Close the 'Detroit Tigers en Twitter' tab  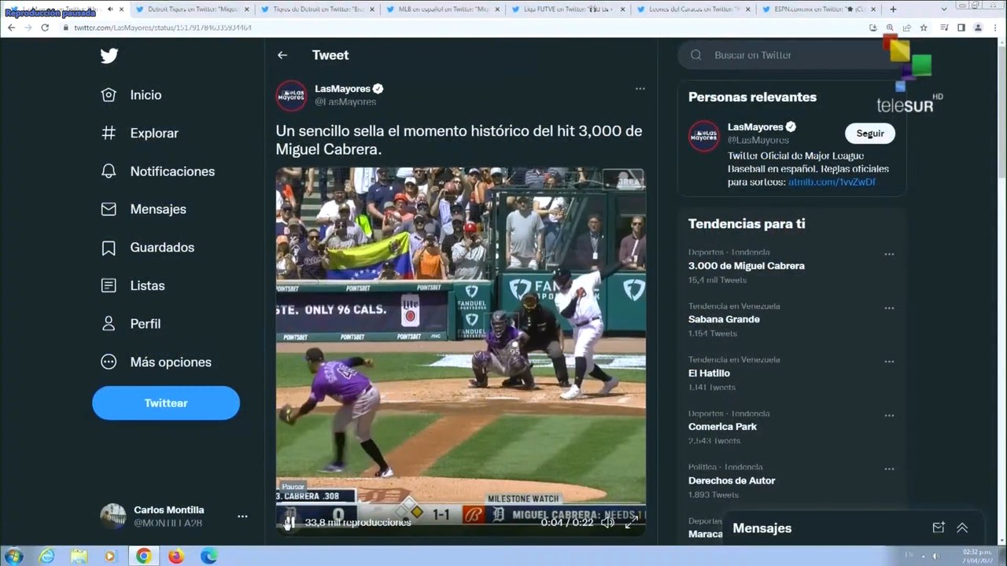246,9
